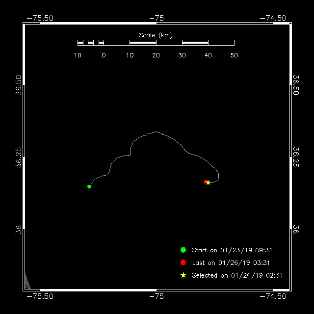The image size is (314, 314).
Task: Click the yellow star icon in the legend
Action: click(183, 275)
